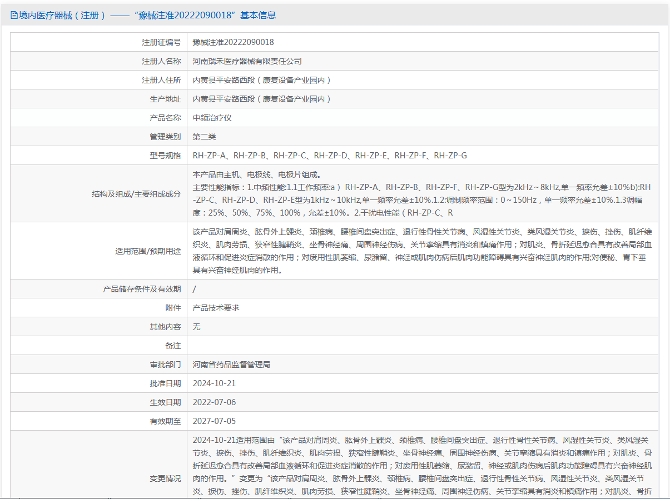670x499 pixels.
Task: Click the 变更情况 row label
Action: 165,478
